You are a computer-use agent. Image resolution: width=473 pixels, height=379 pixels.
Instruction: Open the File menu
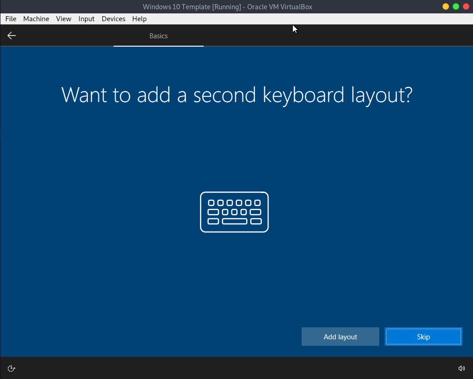11,18
